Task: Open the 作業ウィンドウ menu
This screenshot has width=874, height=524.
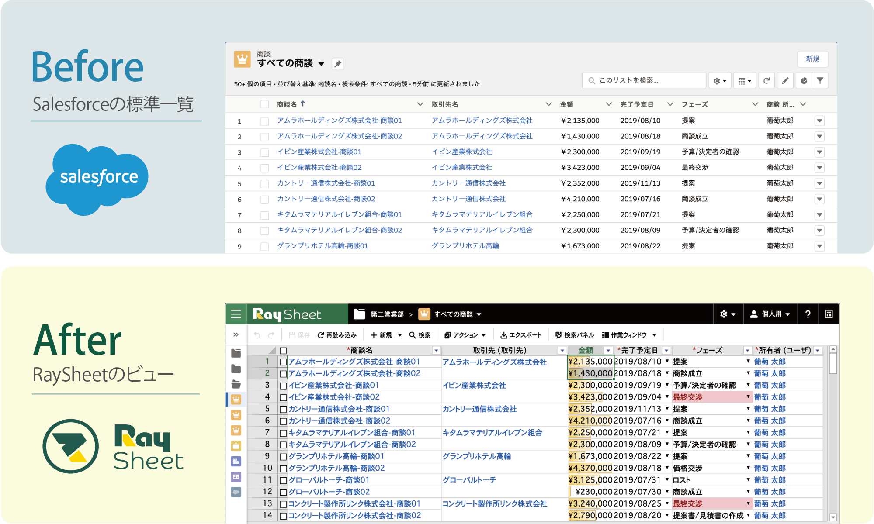Action: click(629, 335)
